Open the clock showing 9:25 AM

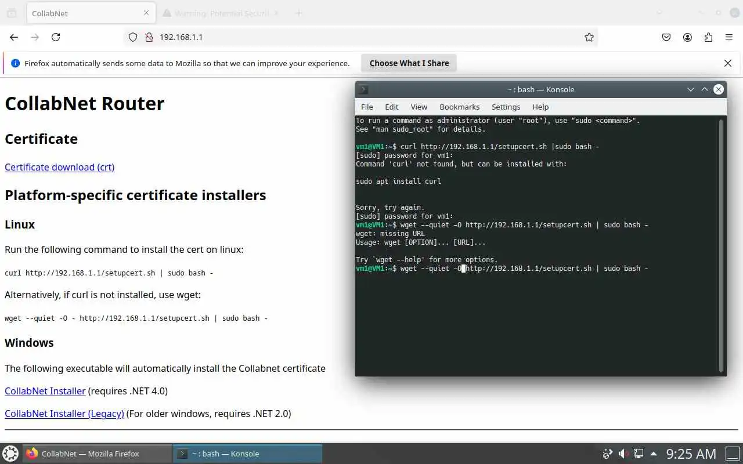[691, 454]
